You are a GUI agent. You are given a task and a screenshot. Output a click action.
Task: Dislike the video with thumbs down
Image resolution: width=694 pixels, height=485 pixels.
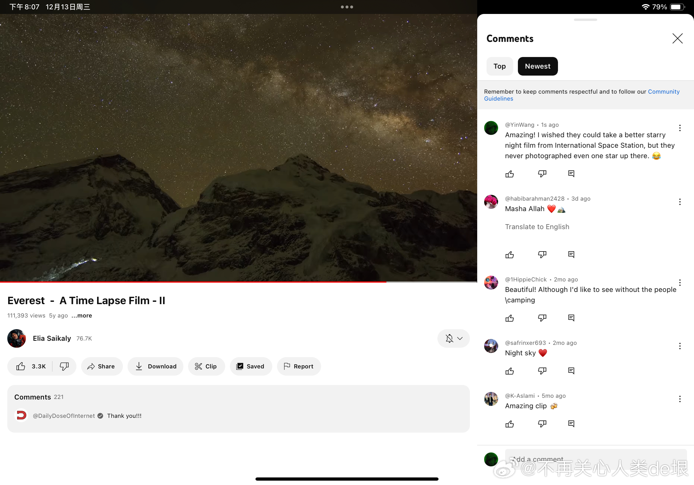(x=64, y=366)
